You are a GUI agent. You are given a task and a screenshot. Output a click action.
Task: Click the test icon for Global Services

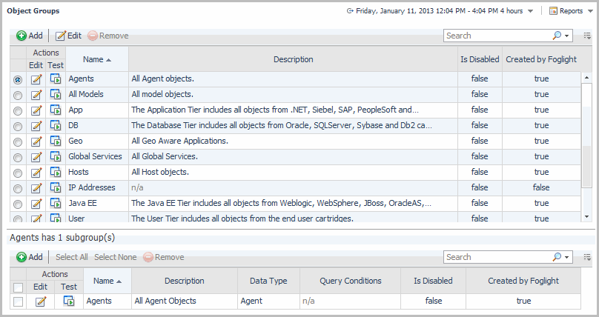point(56,156)
